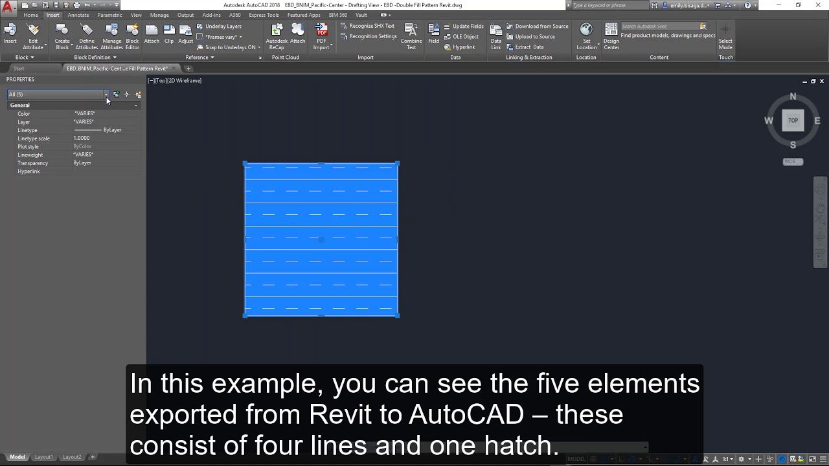Open the properties selection dropdown showing All (5)
This screenshot has width=829, height=466.
pos(106,94)
